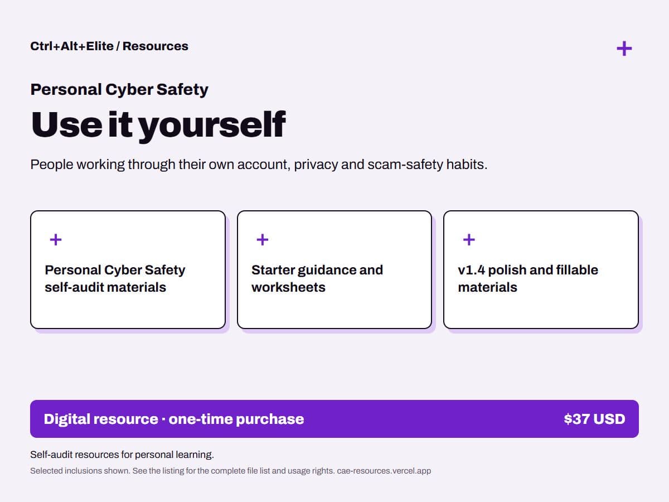This screenshot has width=669, height=502.
Task: Click the plus icon above 'Starter guidance and worksheets'
Action: (x=262, y=239)
